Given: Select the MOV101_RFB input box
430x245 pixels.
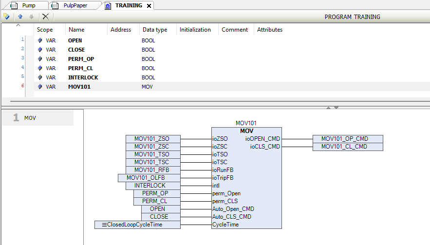Looking at the screenshot, I should pos(153,170).
